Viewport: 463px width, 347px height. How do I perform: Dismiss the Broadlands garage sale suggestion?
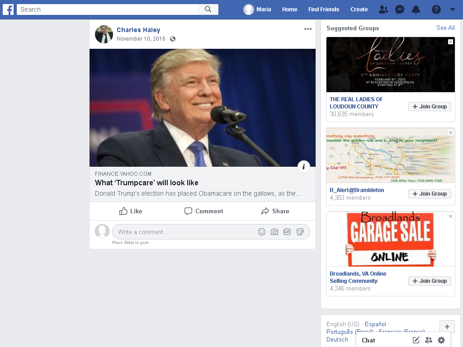click(x=450, y=216)
